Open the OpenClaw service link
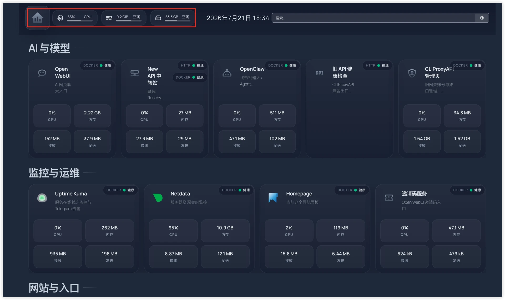The image size is (505, 300). (252, 69)
